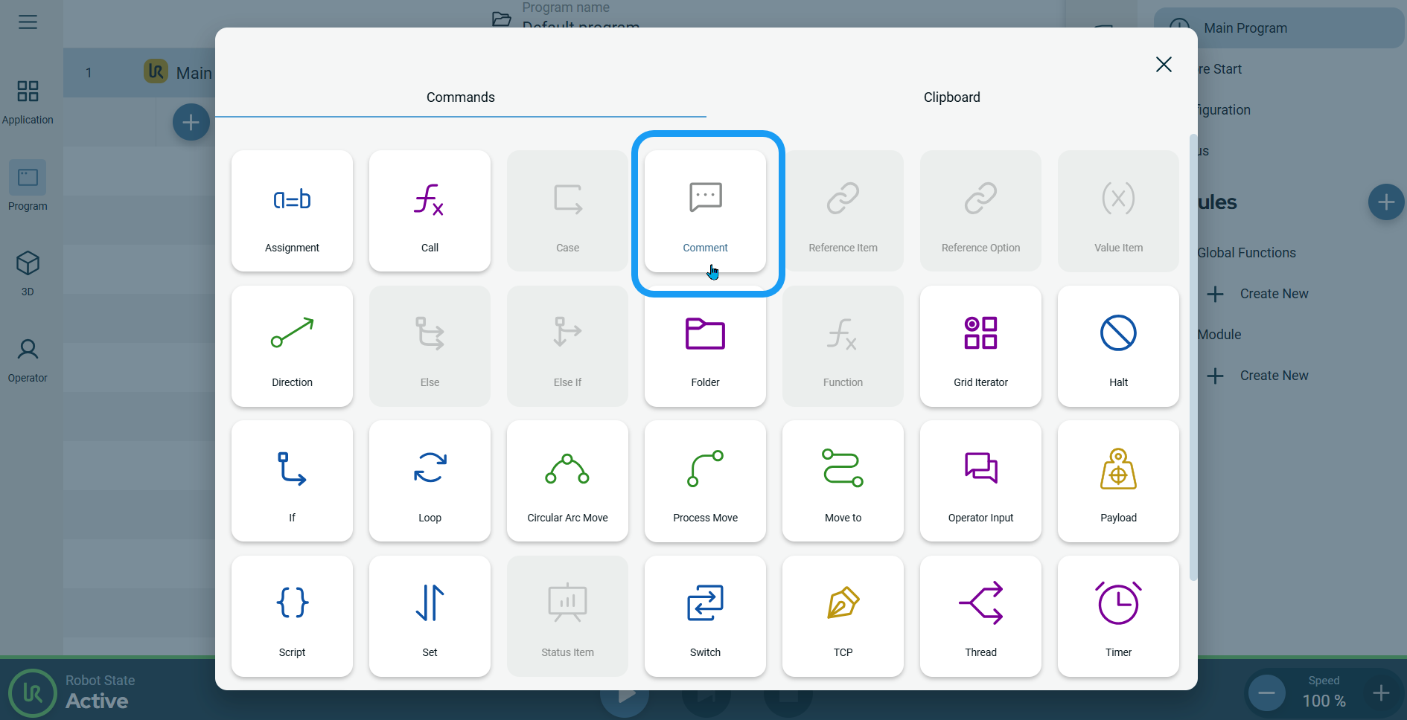Insert a Thread command
Viewport: 1407px width, 720px height.
(x=980, y=616)
